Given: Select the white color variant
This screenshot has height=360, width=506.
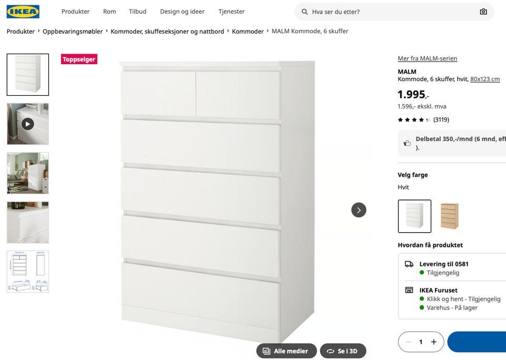Looking at the screenshot, I should click(414, 216).
